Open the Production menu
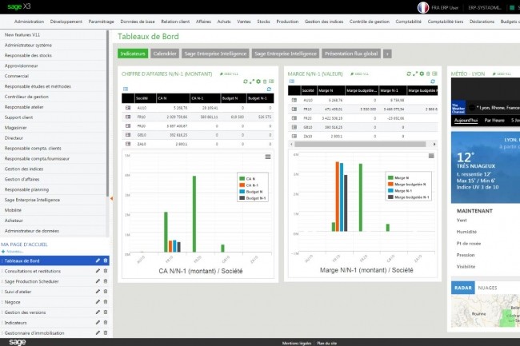 [287, 22]
